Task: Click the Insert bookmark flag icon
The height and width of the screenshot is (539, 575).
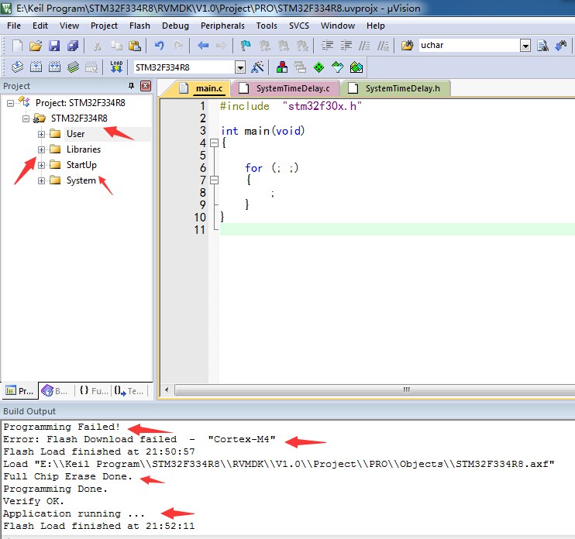Action: pos(246,46)
